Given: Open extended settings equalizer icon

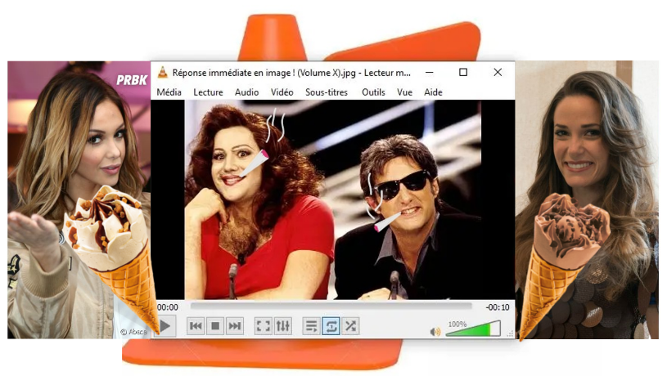Looking at the screenshot, I should pyautogui.click(x=282, y=326).
